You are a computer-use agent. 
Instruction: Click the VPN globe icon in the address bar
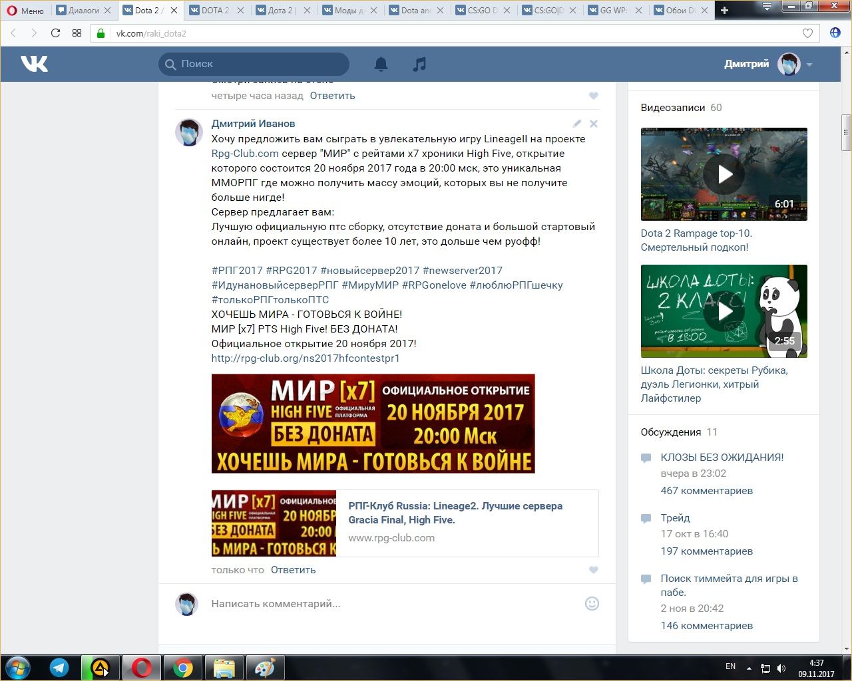(835, 33)
